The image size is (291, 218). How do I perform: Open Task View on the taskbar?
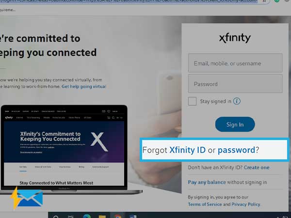71,217
